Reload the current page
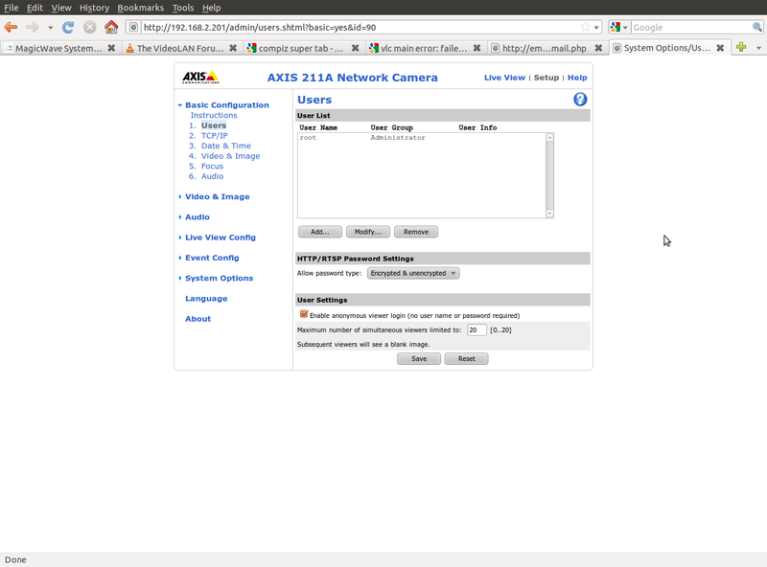The image size is (767, 567). pos(68,28)
